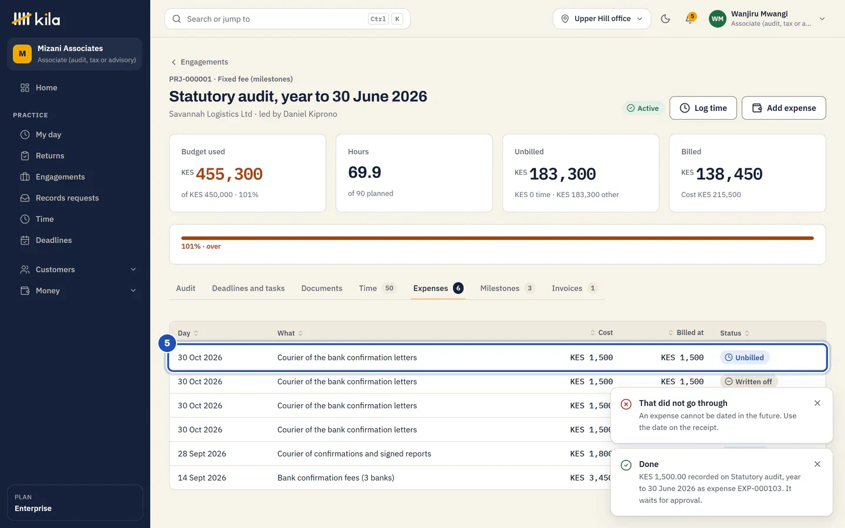Open Home in the sidebar

(x=75, y=87)
